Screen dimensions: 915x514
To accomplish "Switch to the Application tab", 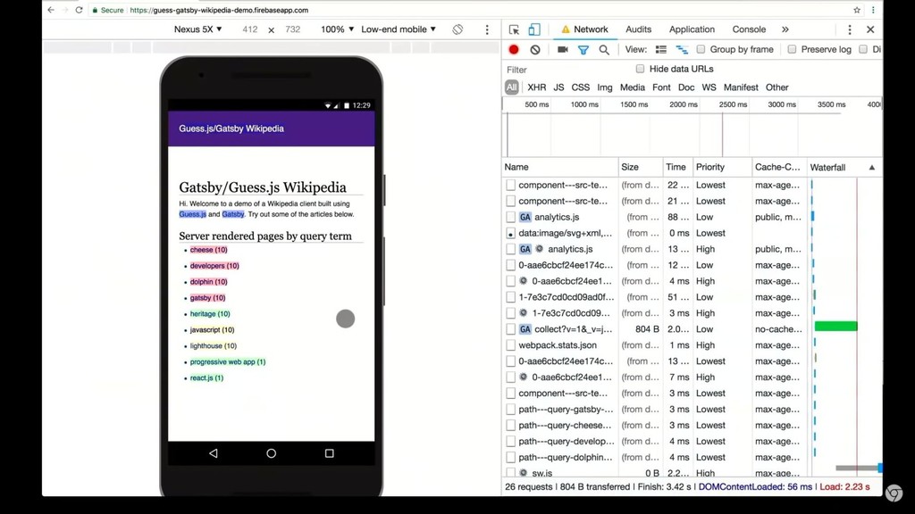I will click(692, 29).
